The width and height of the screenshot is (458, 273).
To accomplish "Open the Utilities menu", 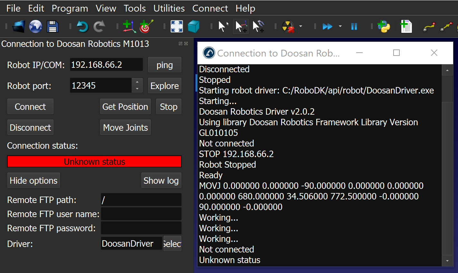I will [169, 8].
